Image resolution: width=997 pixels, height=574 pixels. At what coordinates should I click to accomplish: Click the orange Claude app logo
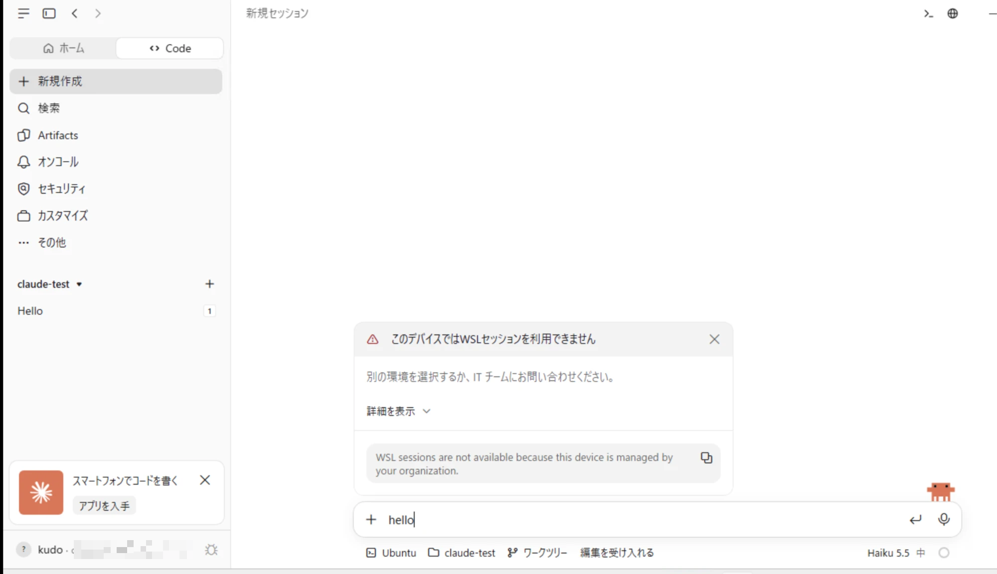point(41,492)
